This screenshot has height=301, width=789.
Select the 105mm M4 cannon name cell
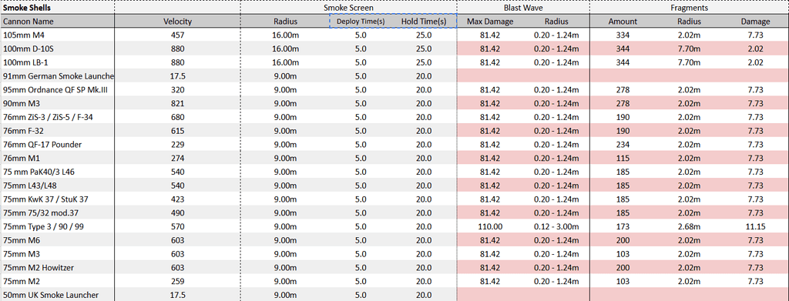pos(57,35)
